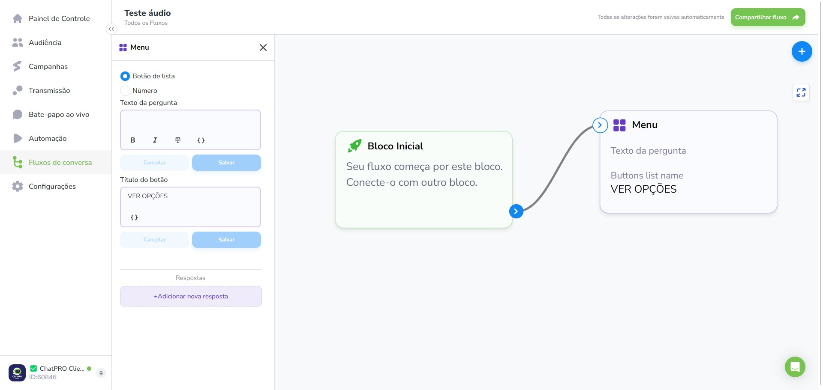The width and height of the screenshot is (823, 390).
Task: Select the Número radio option
Action: [125, 91]
